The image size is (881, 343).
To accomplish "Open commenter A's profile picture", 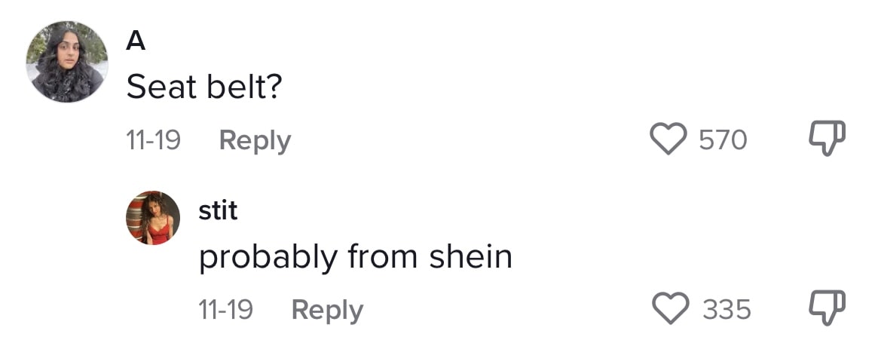I will pos(66,61).
